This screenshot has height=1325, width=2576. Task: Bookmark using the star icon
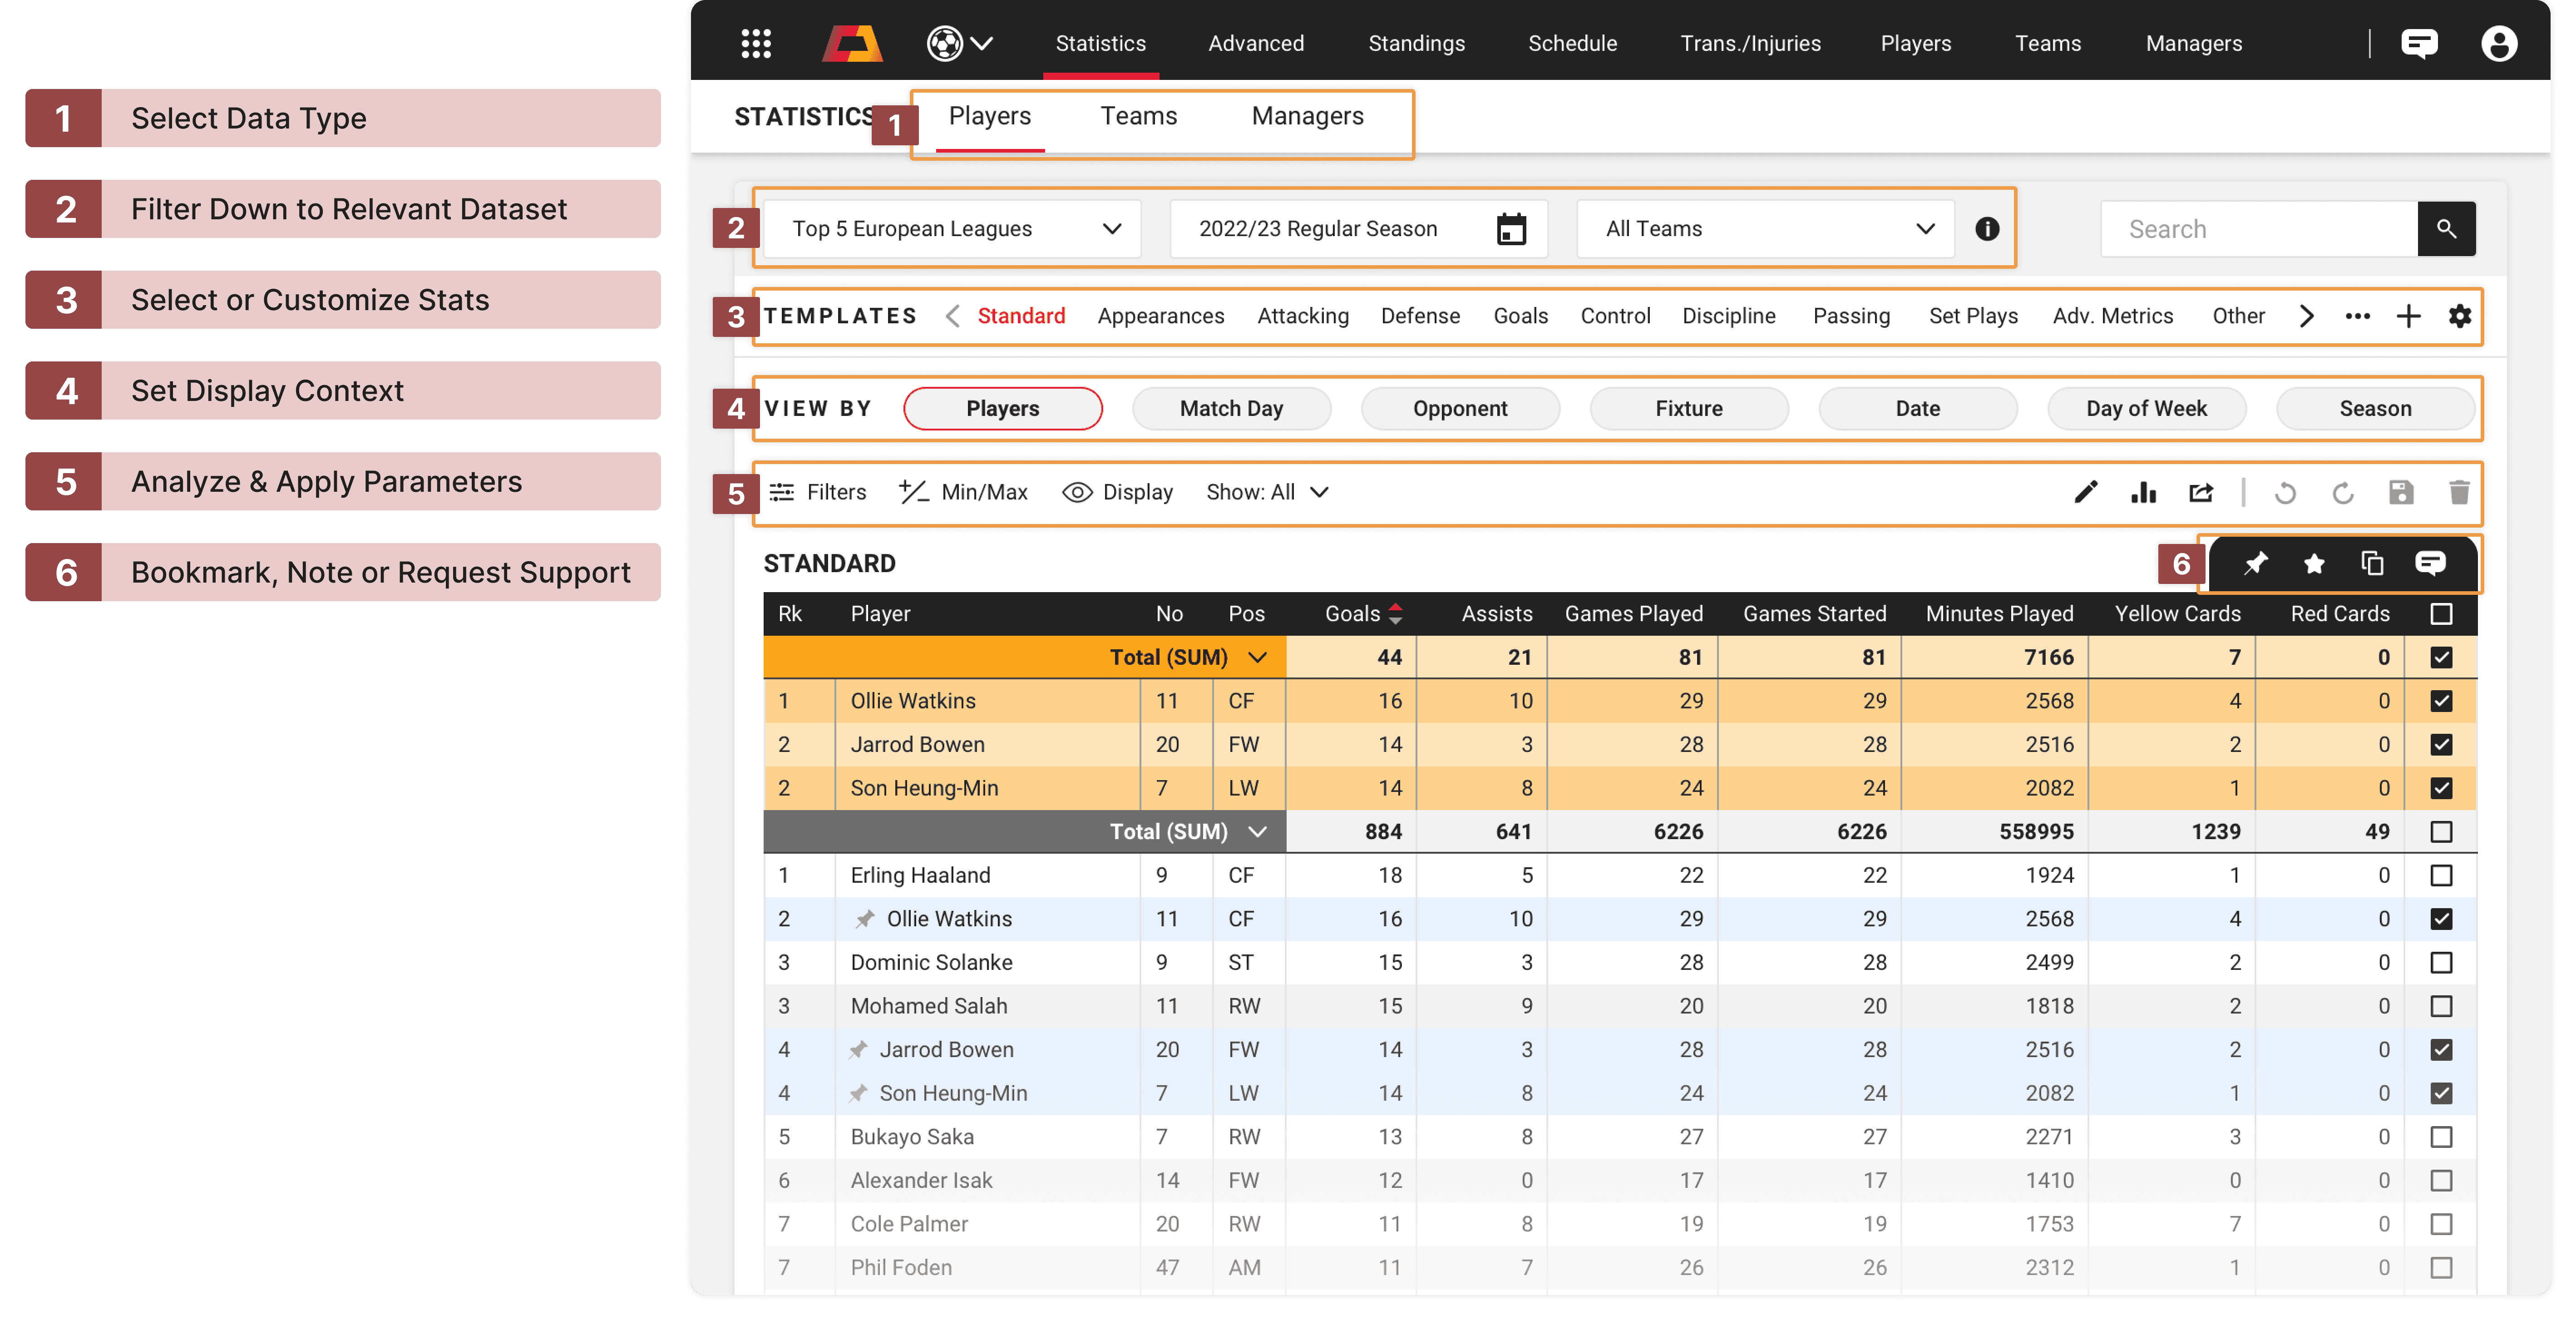click(2314, 564)
